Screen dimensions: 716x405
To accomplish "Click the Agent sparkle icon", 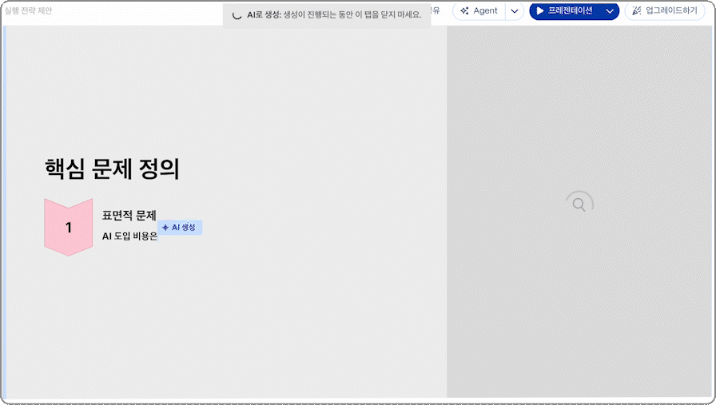I will [464, 11].
